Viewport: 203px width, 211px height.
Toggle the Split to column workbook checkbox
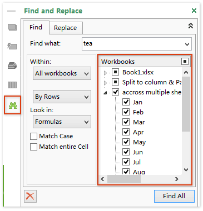point(115,82)
